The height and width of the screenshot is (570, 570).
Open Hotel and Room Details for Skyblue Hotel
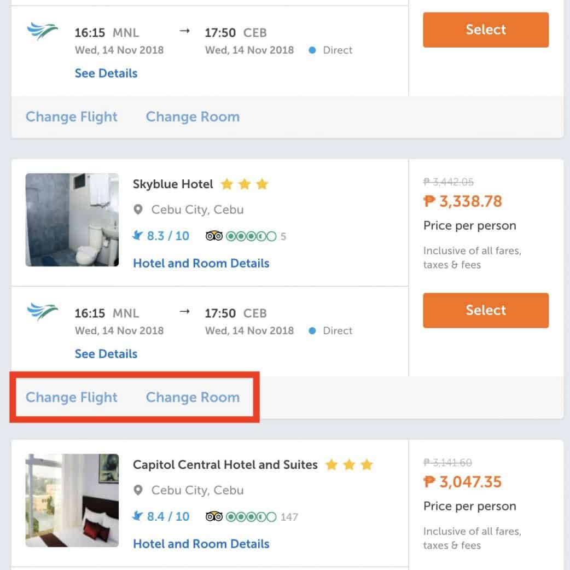[201, 263]
